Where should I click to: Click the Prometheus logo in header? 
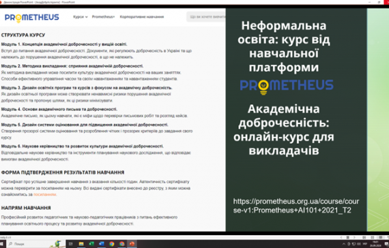point(32,18)
